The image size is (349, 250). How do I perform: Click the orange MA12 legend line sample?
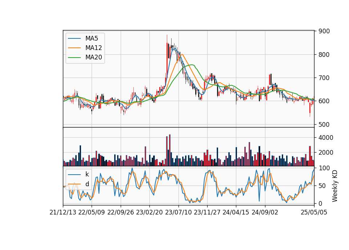click(75, 48)
